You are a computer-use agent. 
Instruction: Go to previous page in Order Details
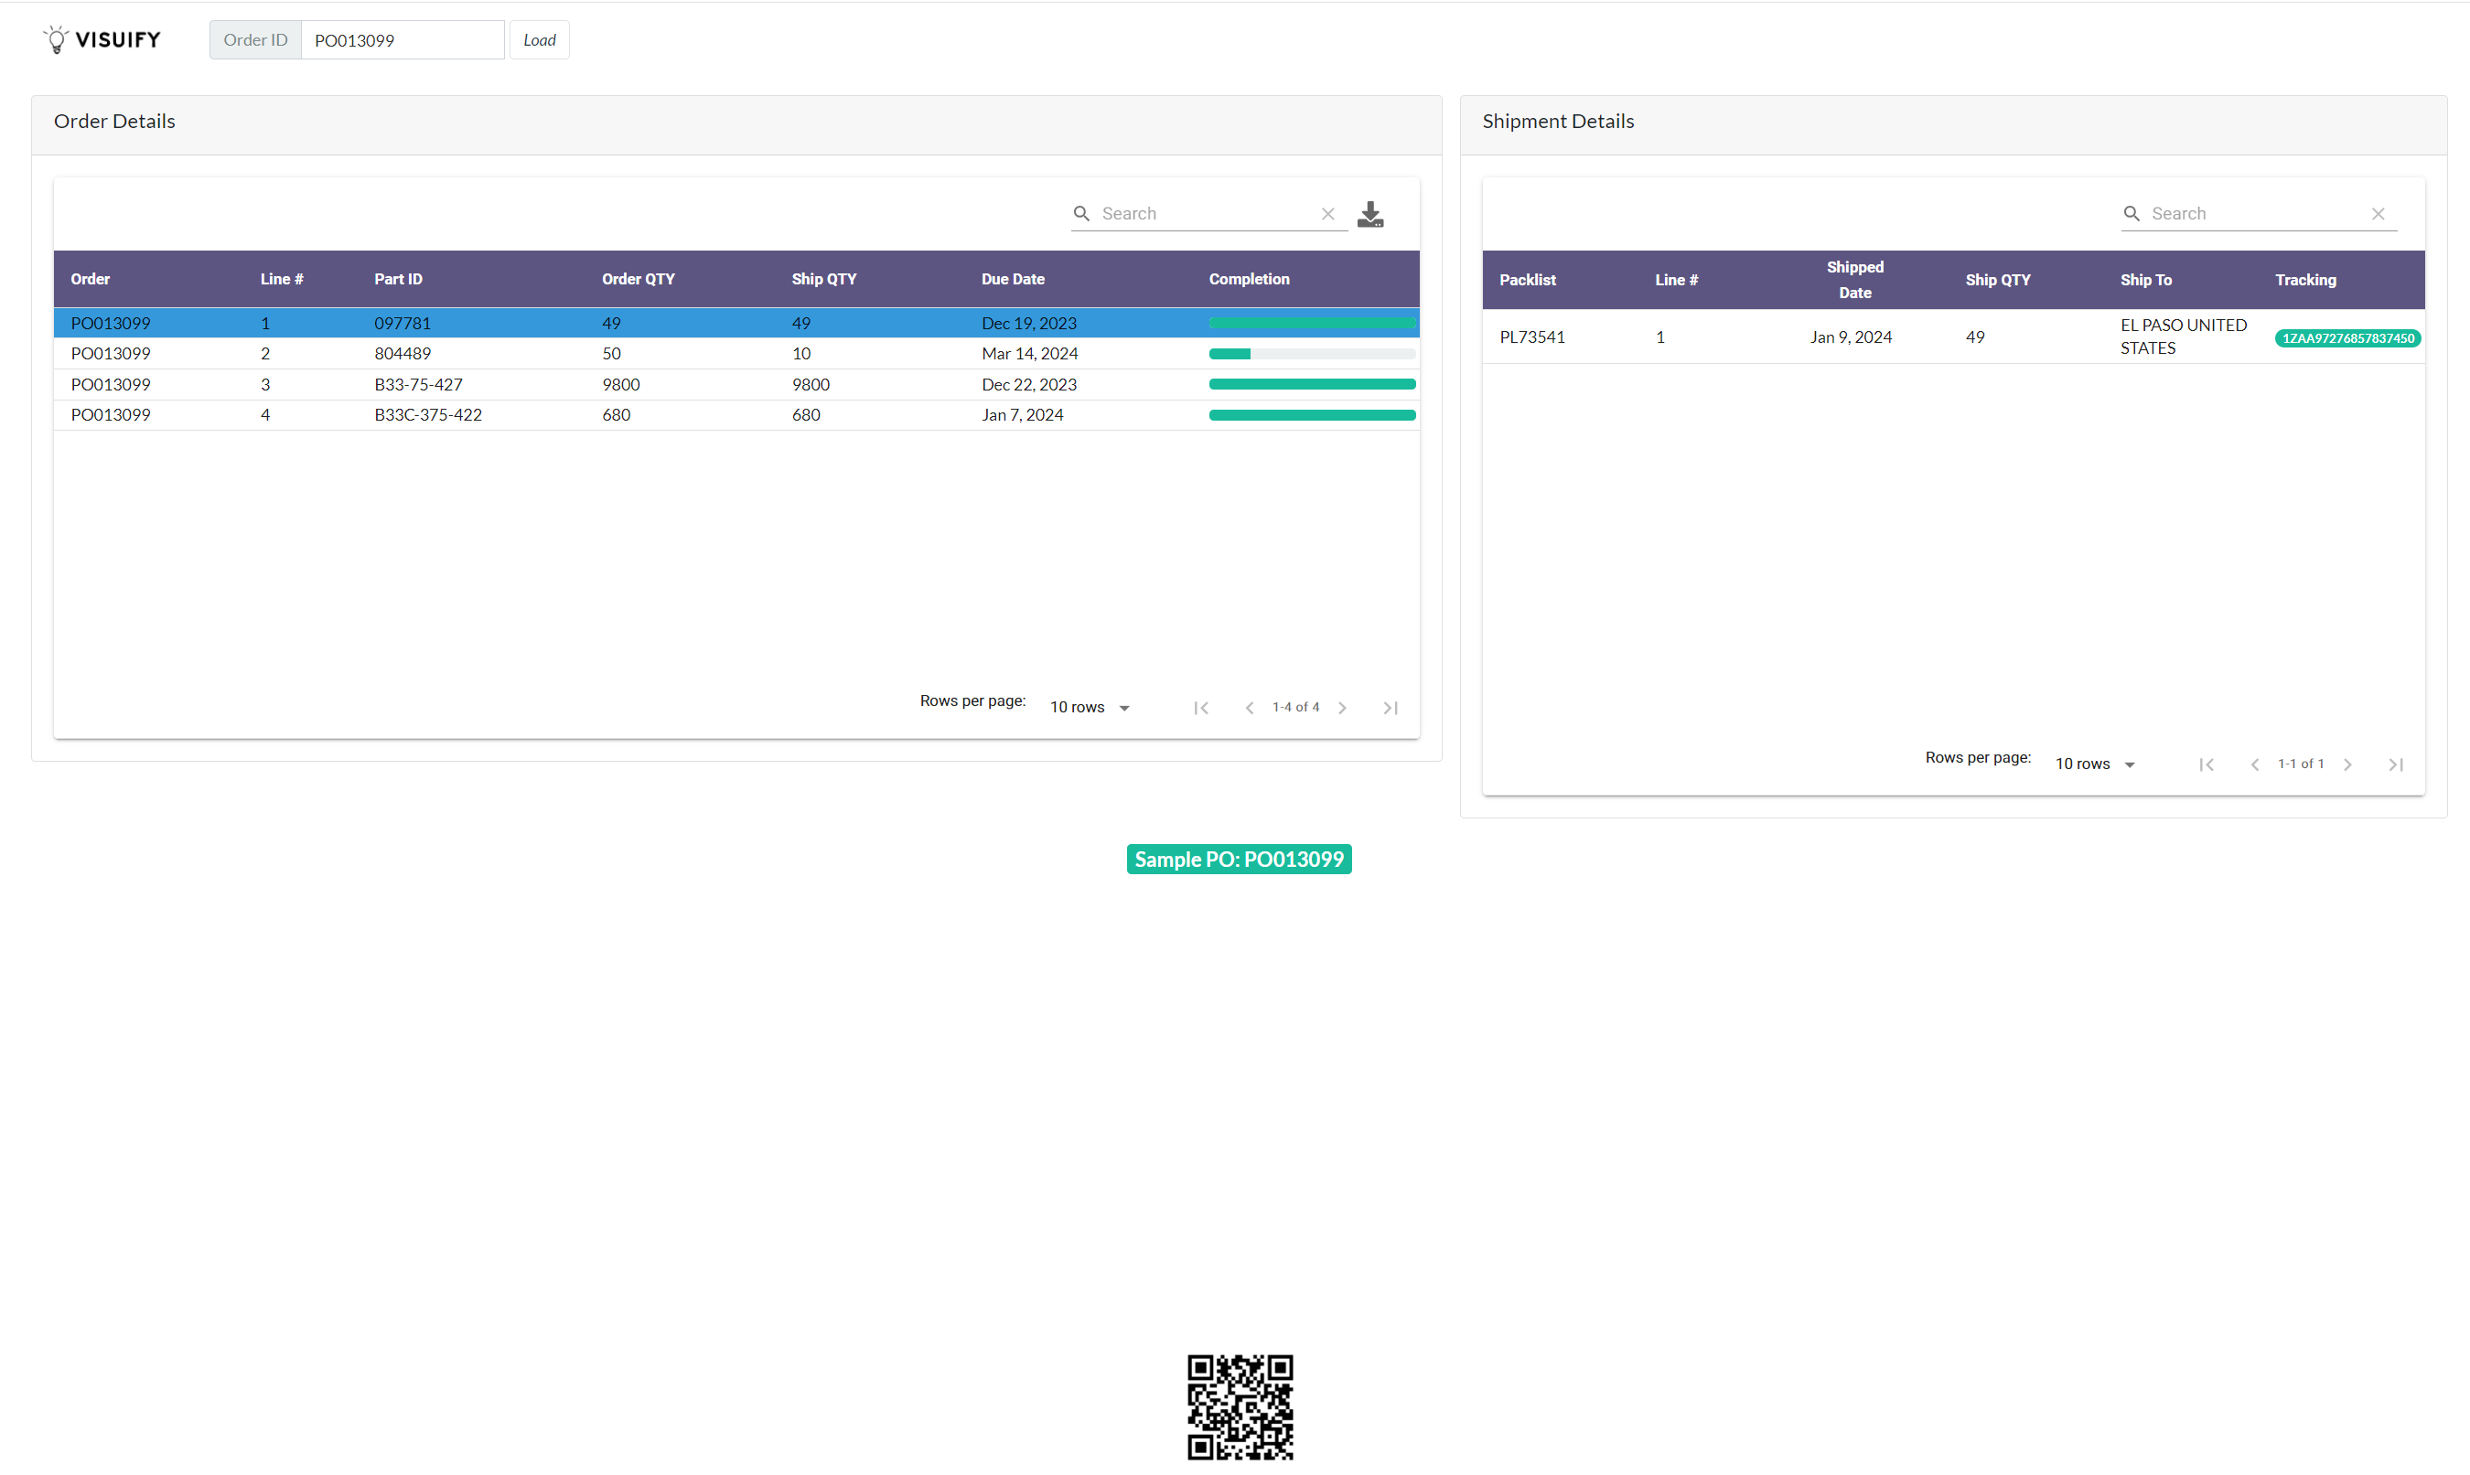(1249, 708)
